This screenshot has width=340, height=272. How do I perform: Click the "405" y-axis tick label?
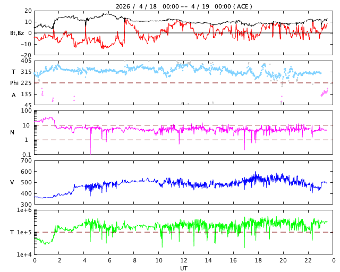click(26, 61)
